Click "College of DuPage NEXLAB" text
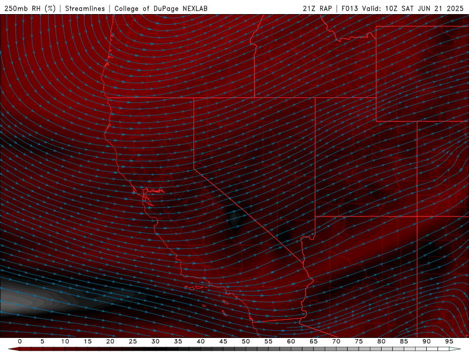469x352 pixels. [161, 8]
